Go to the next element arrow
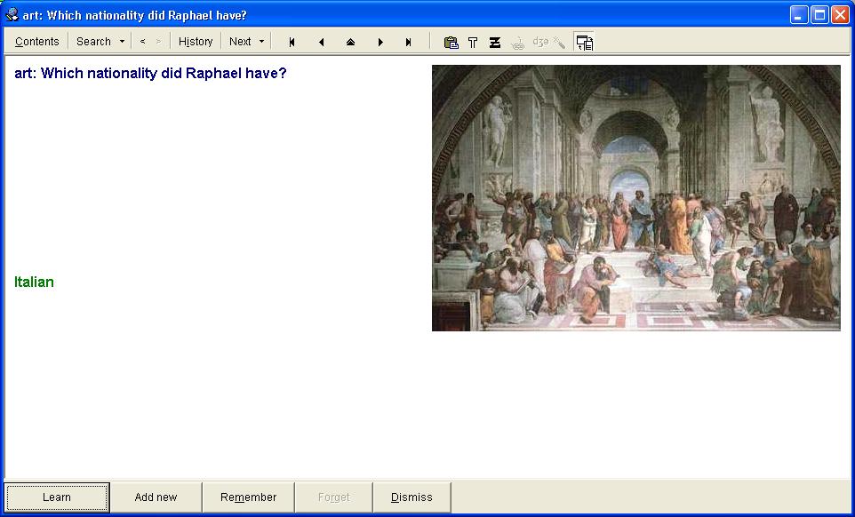The height and width of the screenshot is (517, 855). pos(380,42)
